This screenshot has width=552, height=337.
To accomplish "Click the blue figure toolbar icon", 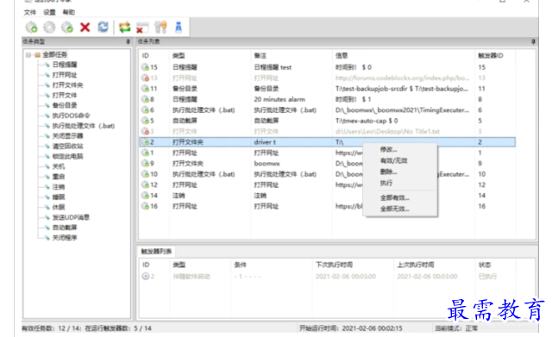I will pos(179,27).
